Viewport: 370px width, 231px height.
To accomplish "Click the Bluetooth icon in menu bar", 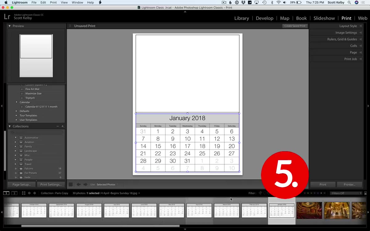I will pos(272,2).
